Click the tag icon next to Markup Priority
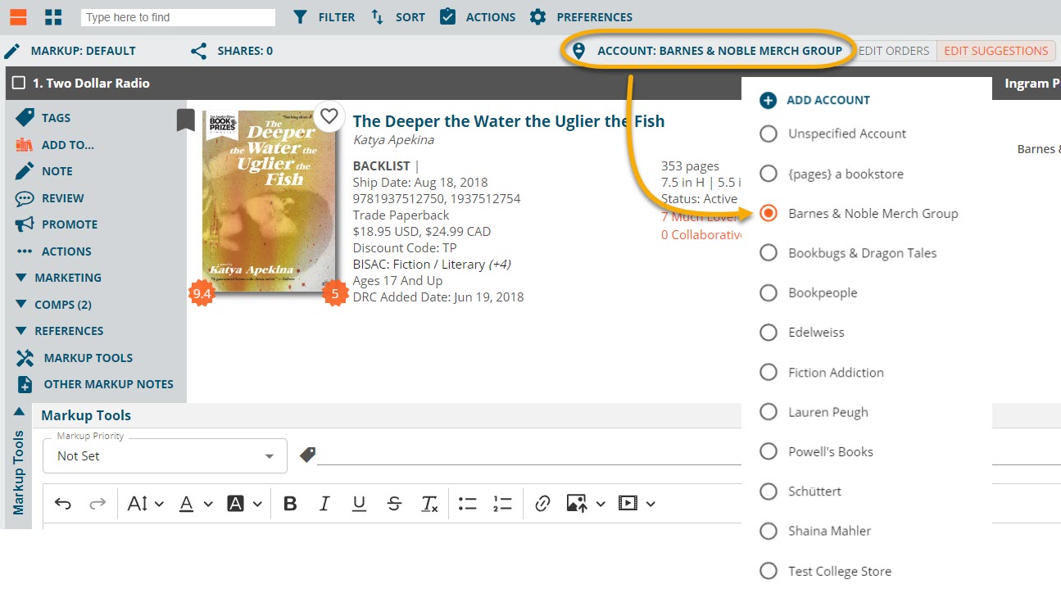The image size is (1061, 616). coord(308,455)
